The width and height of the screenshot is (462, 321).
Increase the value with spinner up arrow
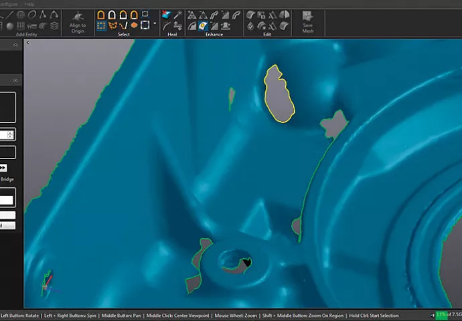point(10,132)
